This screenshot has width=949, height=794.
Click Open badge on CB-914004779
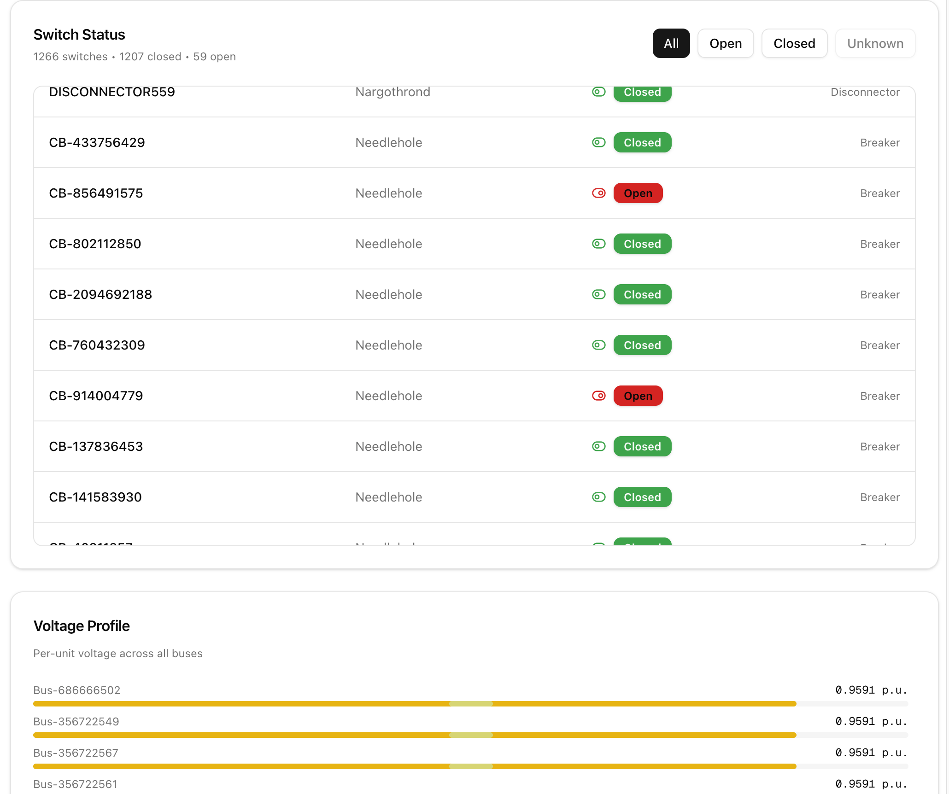pyautogui.click(x=638, y=396)
